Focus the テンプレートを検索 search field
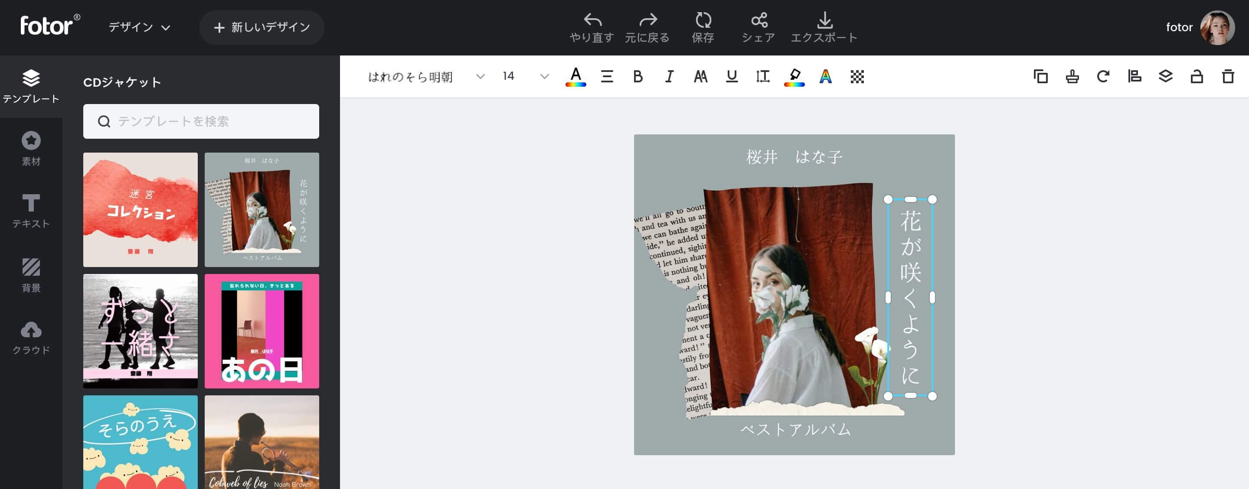1249x489 pixels. click(x=201, y=121)
